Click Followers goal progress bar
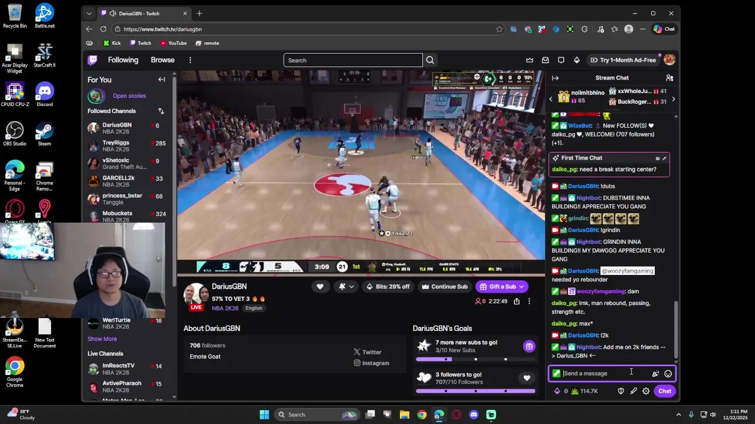The image size is (755, 424). coord(475,391)
